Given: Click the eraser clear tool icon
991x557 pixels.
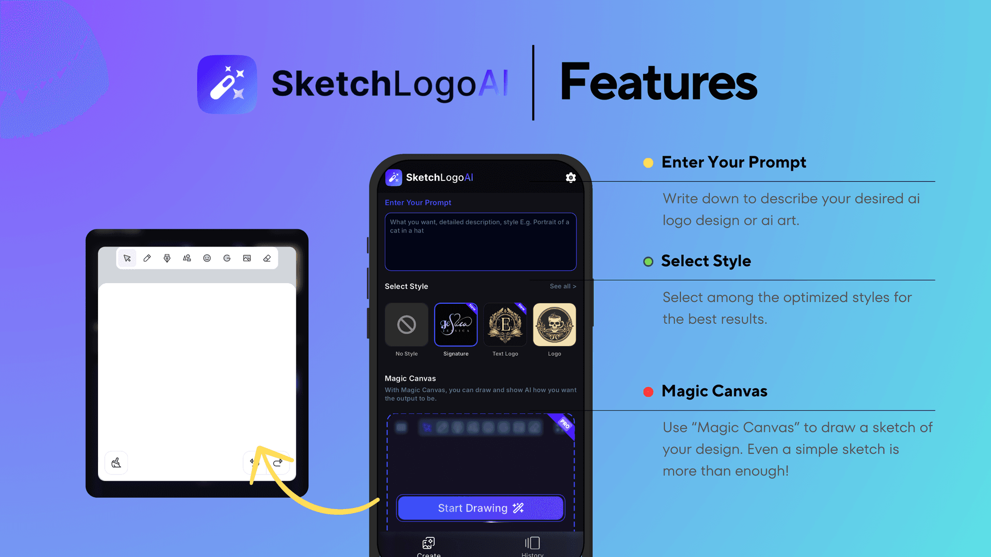Looking at the screenshot, I should [x=267, y=258].
